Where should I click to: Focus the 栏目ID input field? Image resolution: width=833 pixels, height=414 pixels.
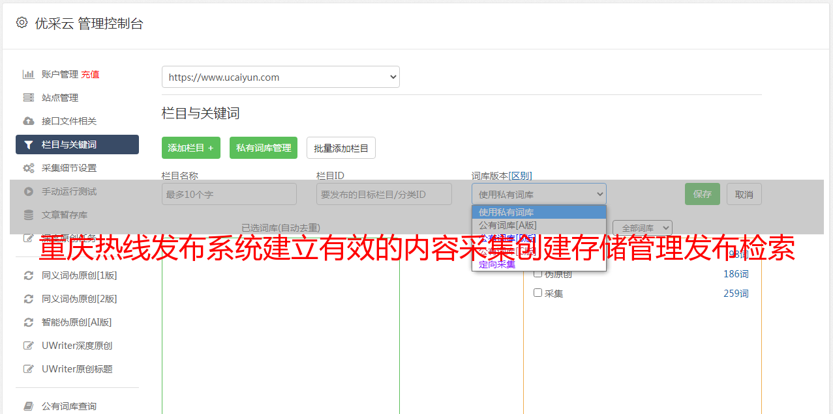pyautogui.click(x=384, y=194)
